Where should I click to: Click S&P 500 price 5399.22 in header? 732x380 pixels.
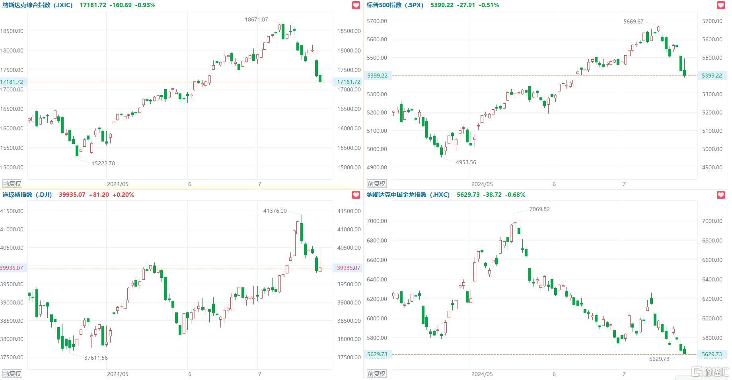[x=442, y=5]
